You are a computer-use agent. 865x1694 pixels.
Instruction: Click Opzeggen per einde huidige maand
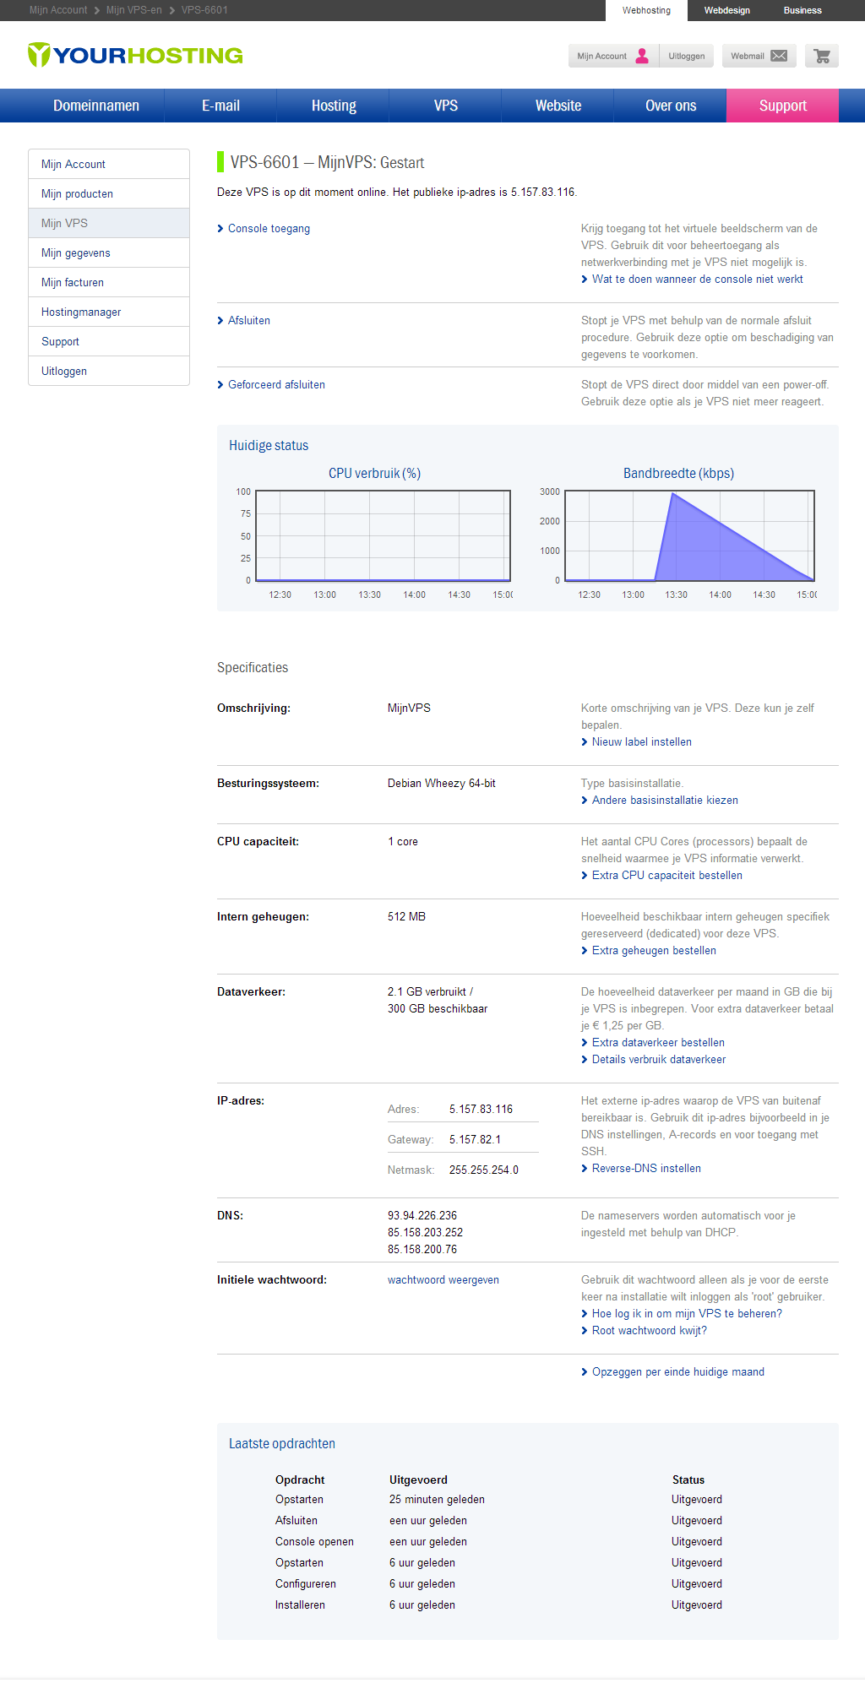(x=677, y=1372)
